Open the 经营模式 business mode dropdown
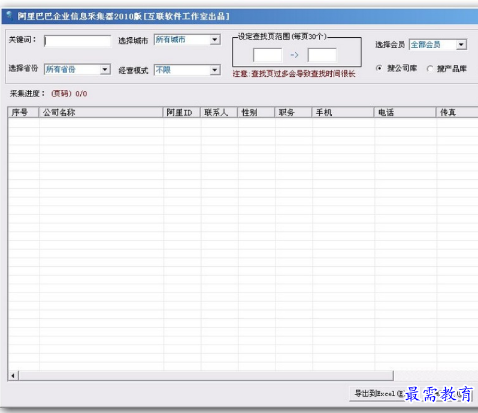 coord(187,70)
